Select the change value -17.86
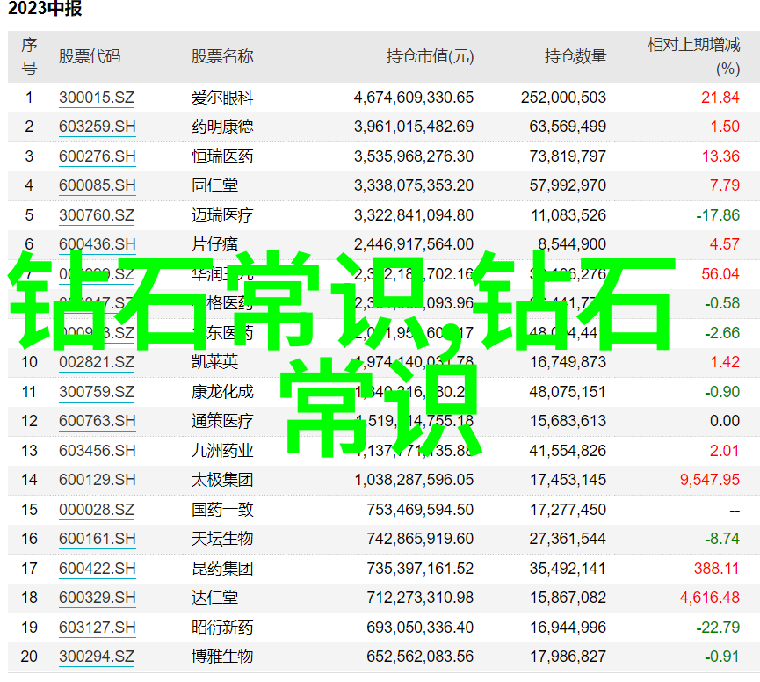This screenshot has width=760, height=682. click(718, 215)
